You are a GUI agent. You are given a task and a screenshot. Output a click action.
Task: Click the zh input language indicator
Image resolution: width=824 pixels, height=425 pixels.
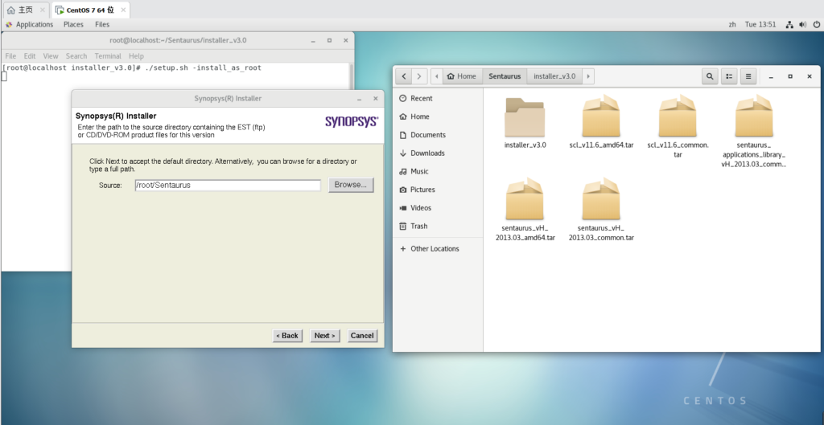(732, 25)
